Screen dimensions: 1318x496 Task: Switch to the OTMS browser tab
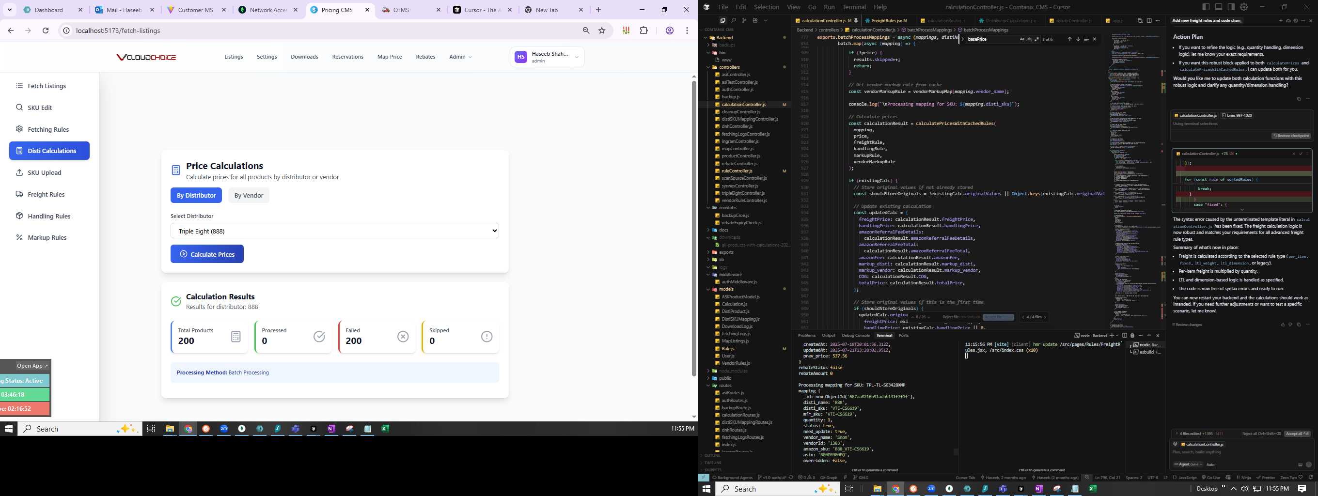point(410,10)
